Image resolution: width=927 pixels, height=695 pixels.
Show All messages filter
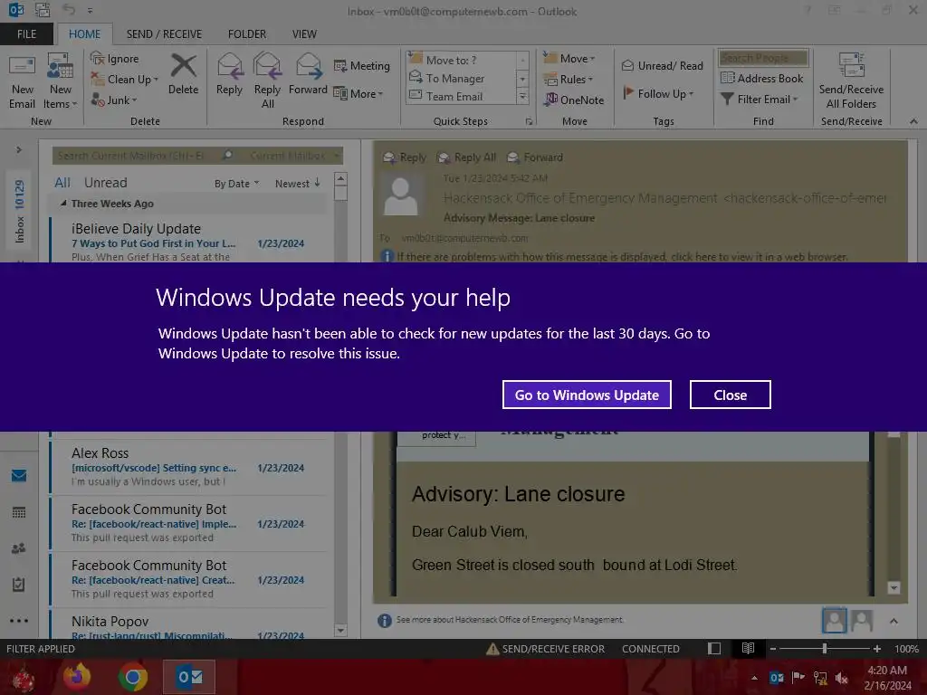pos(62,183)
